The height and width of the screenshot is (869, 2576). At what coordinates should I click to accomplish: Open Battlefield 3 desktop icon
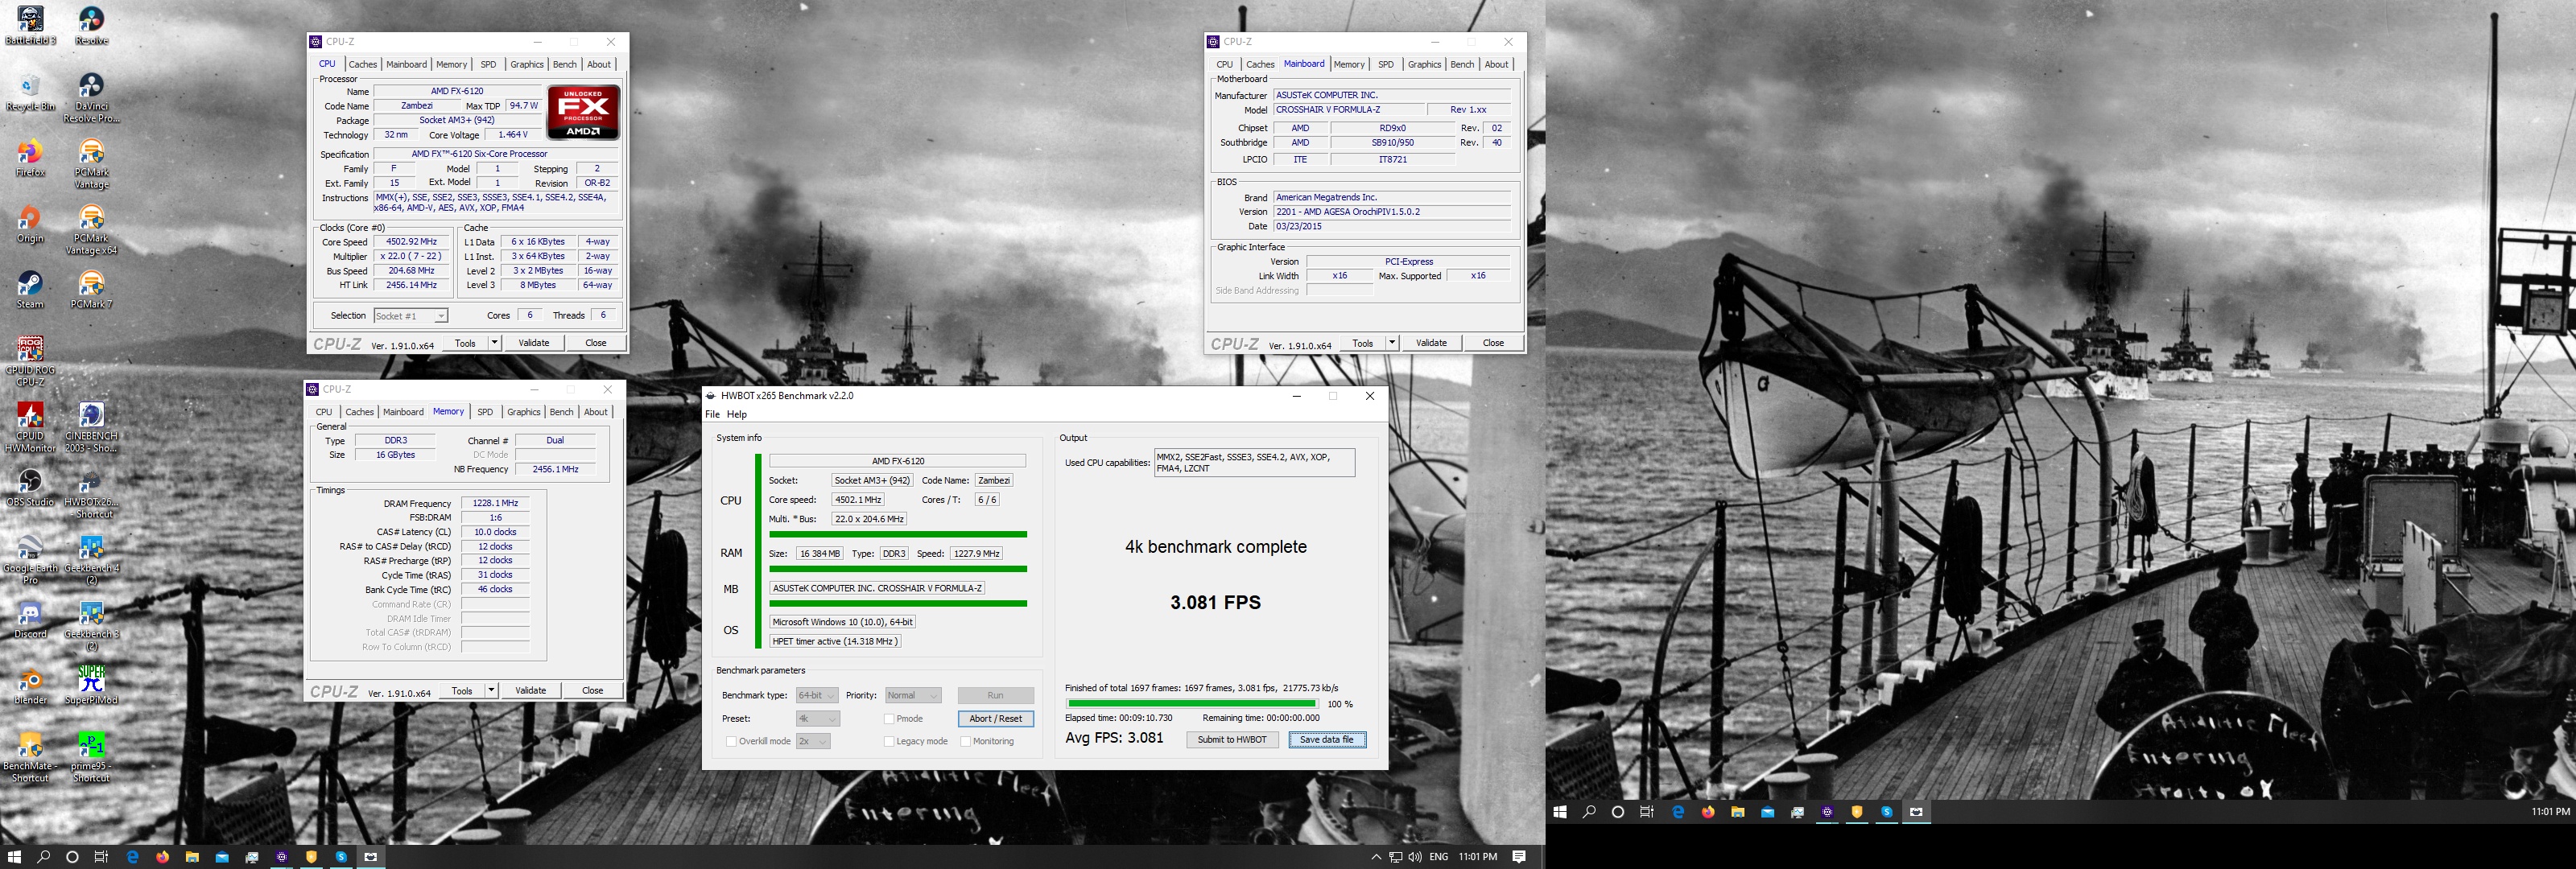[30, 26]
